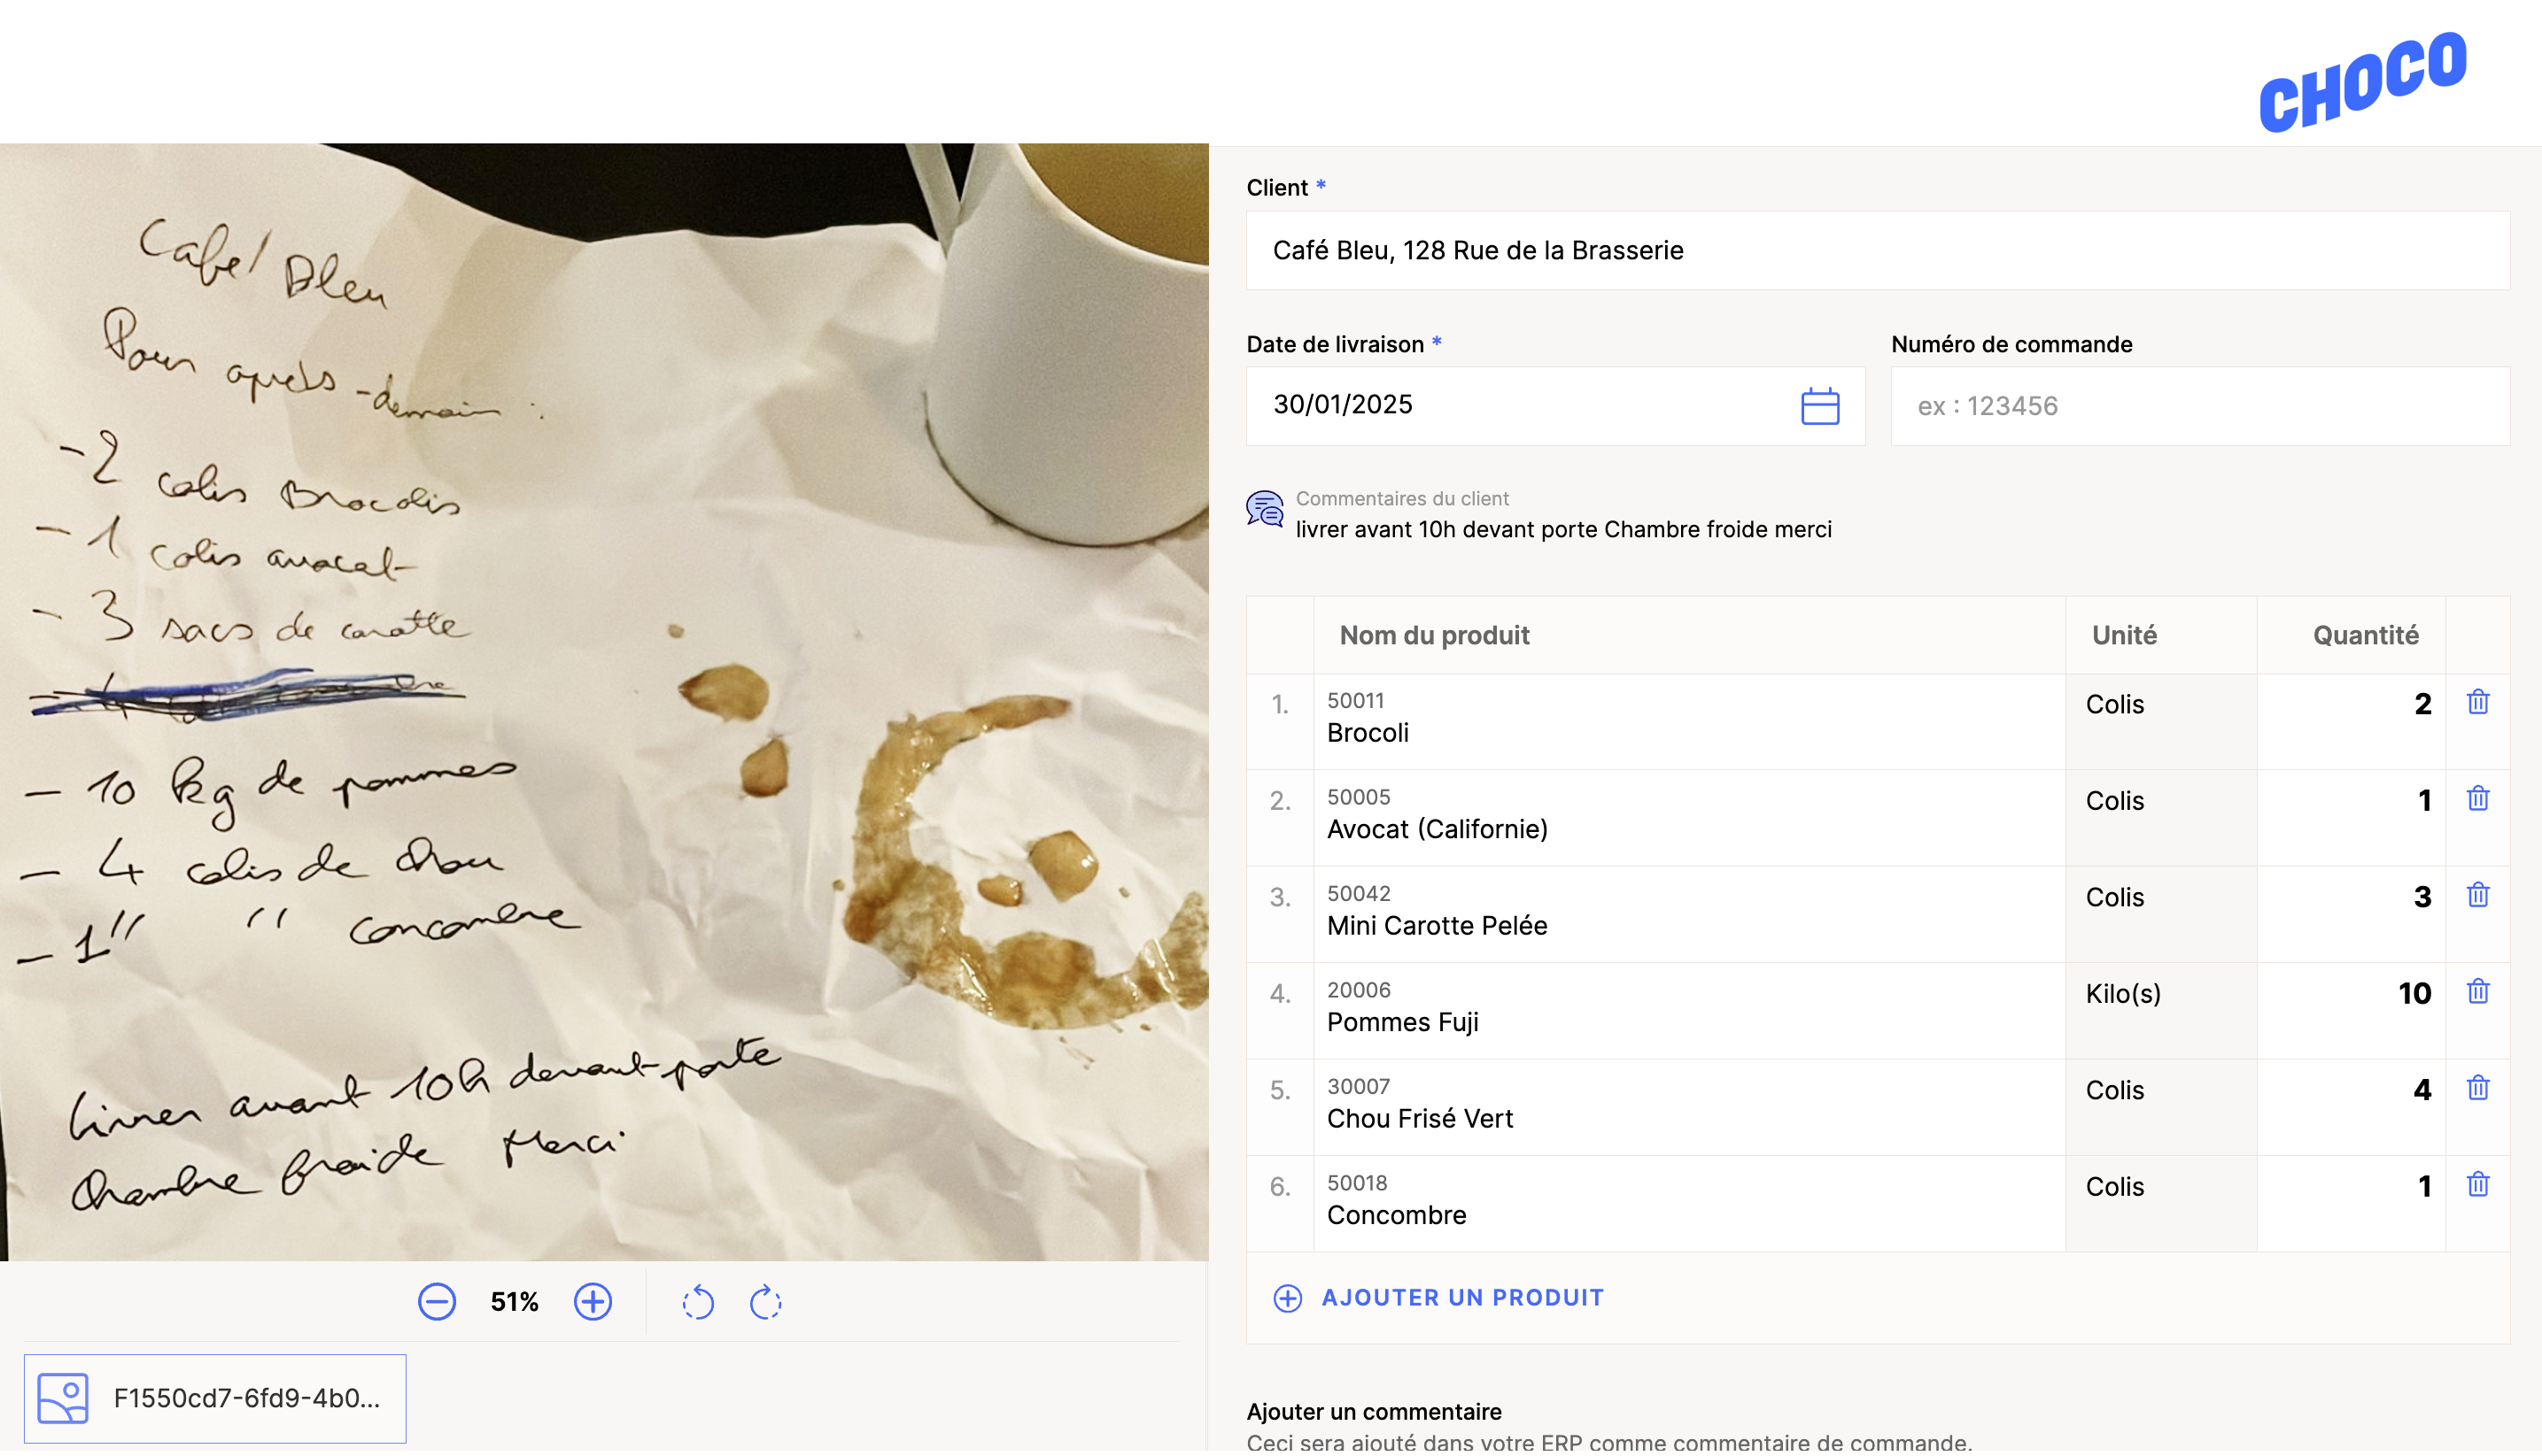
Task: Delete the Pommes Fuji row
Action: 2477,992
